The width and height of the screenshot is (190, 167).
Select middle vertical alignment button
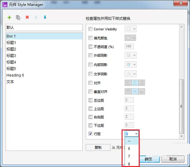(135, 91)
